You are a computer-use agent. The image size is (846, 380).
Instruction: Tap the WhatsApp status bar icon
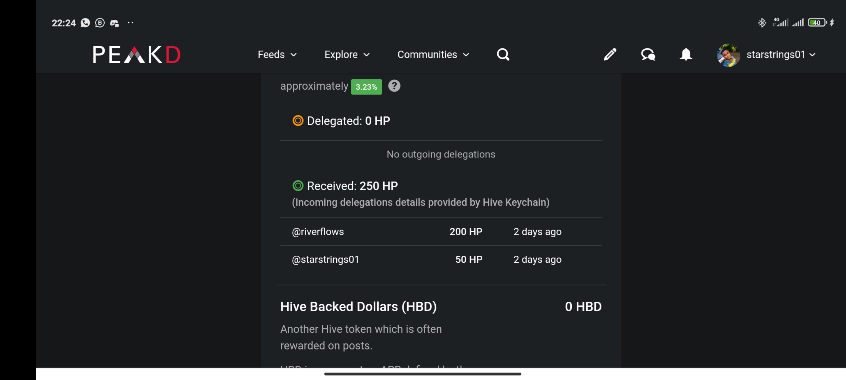click(85, 23)
